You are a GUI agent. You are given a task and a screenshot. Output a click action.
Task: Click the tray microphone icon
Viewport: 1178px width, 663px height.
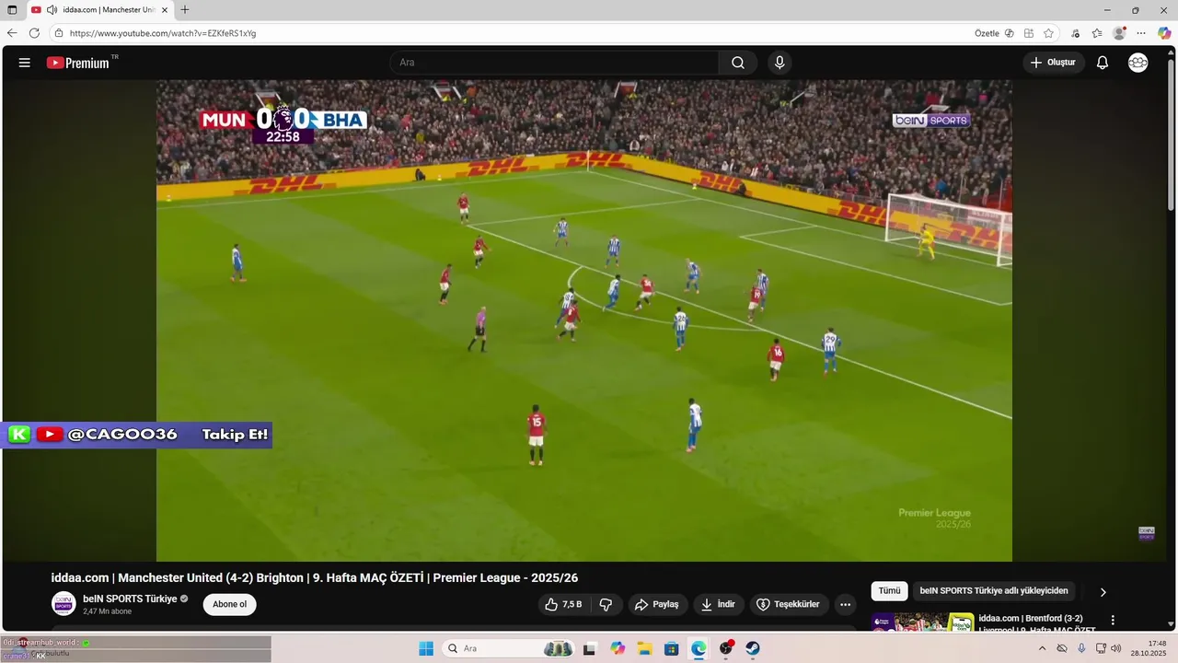pyautogui.click(x=1081, y=648)
